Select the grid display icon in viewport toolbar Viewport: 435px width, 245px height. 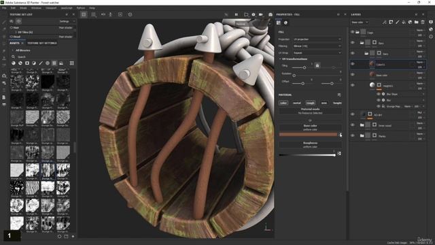click(x=84, y=14)
